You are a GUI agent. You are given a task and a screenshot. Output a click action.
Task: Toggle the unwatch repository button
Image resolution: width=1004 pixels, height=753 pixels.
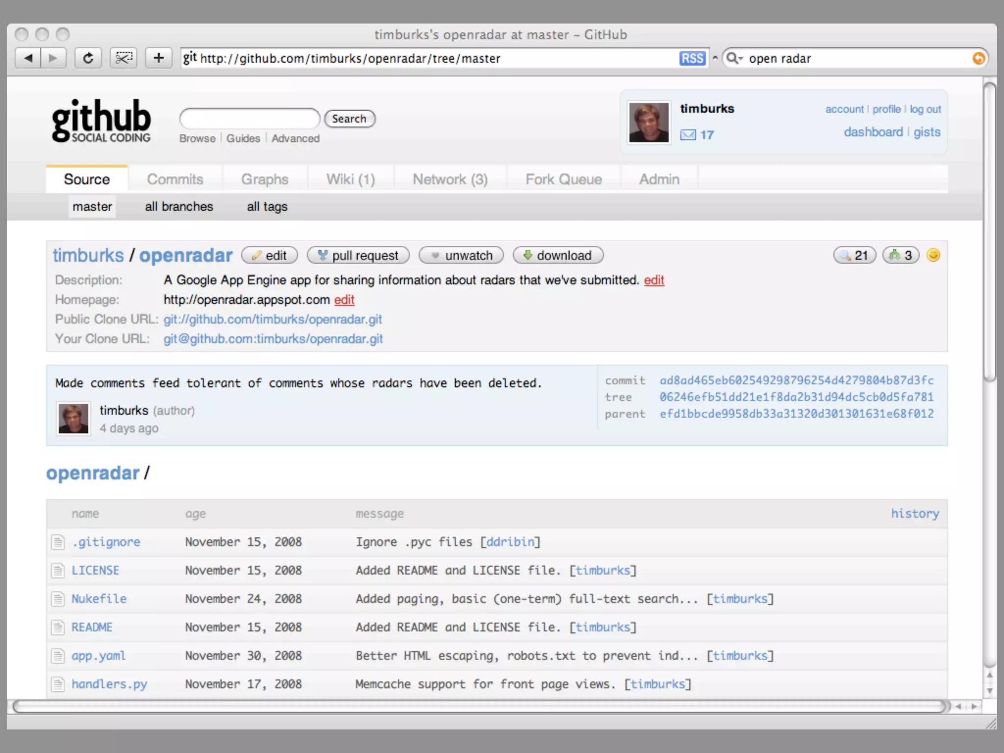(x=461, y=255)
